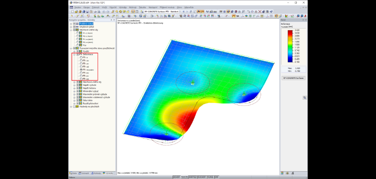Select the Maximální průměr výztuže tree item
The height and width of the screenshot is (179, 376).
95,94
